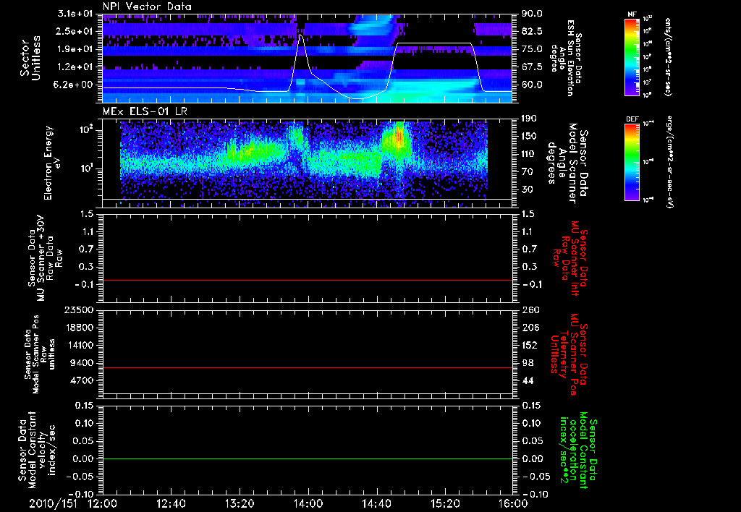Select the NF rainbow color bar
Viewport: 741px width, 512px height.
[x=632, y=56]
